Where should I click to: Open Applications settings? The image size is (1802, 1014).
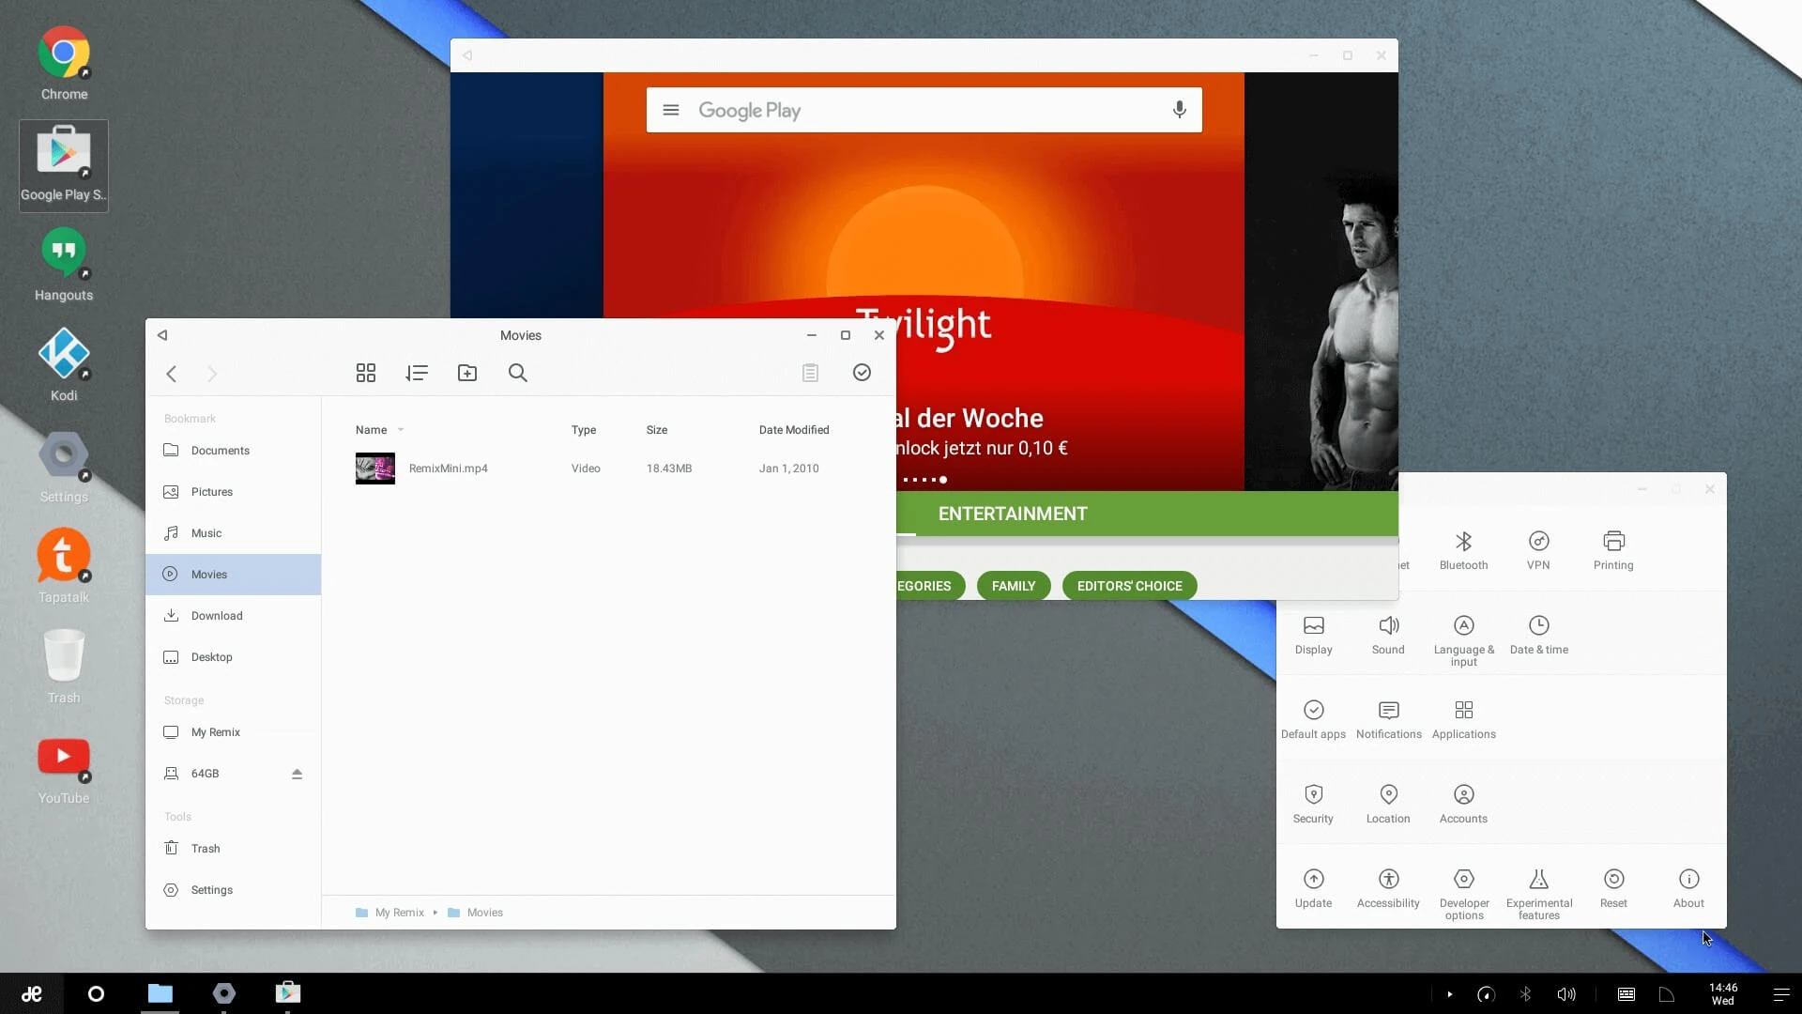pyautogui.click(x=1463, y=720)
